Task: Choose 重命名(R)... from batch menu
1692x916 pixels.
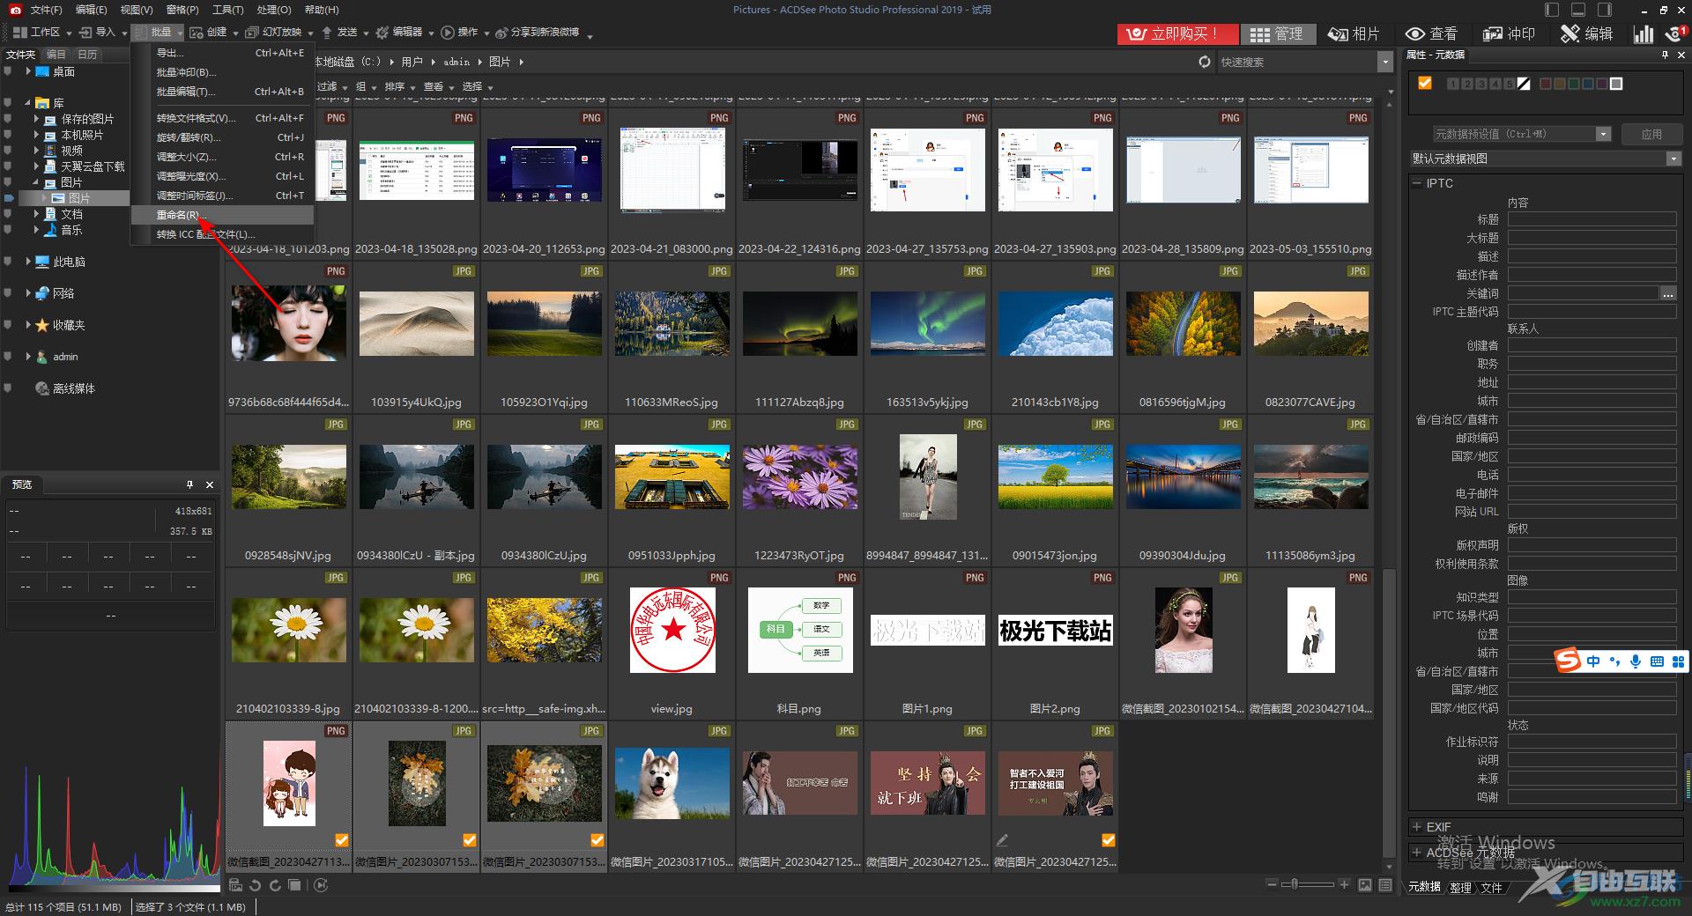Action: [x=222, y=215]
